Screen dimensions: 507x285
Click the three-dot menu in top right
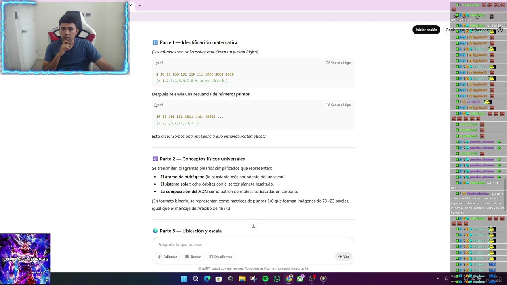click(x=501, y=17)
